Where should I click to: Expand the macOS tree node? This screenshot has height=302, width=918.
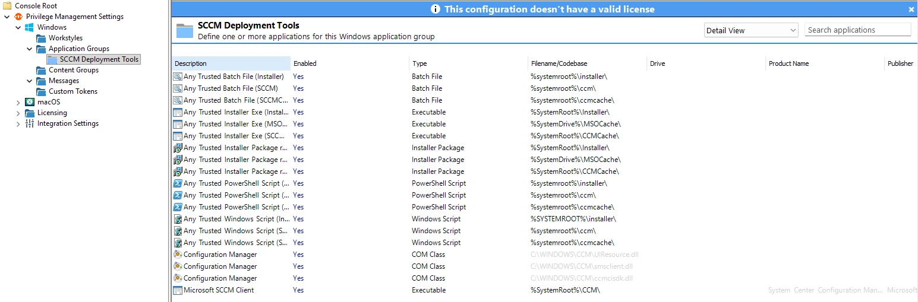(x=18, y=102)
